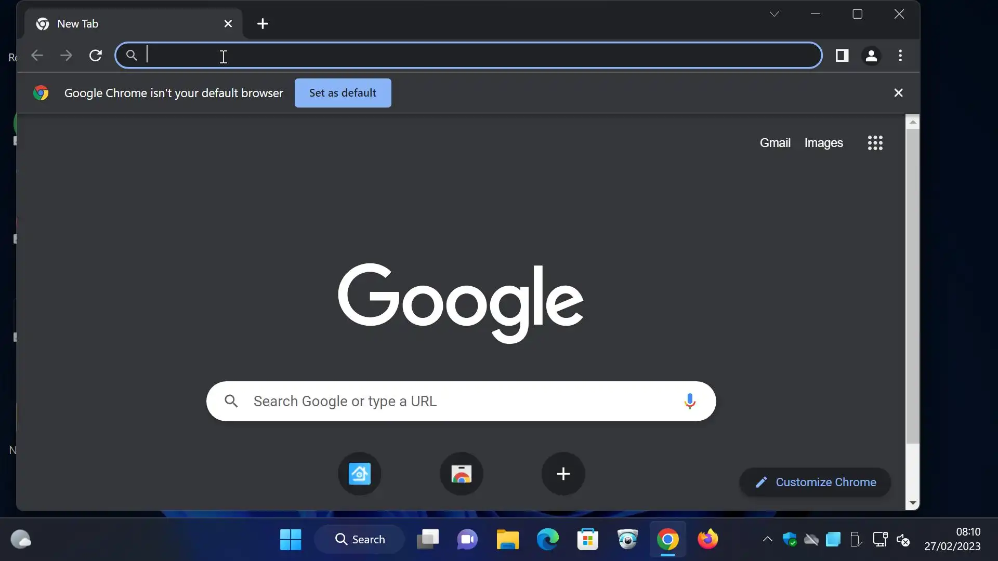Click the Customize Chrome button
Image resolution: width=998 pixels, height=561 pixels.
tap(815, 482)
